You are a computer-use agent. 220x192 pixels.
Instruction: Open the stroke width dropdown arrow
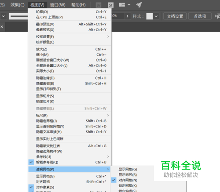3,16
